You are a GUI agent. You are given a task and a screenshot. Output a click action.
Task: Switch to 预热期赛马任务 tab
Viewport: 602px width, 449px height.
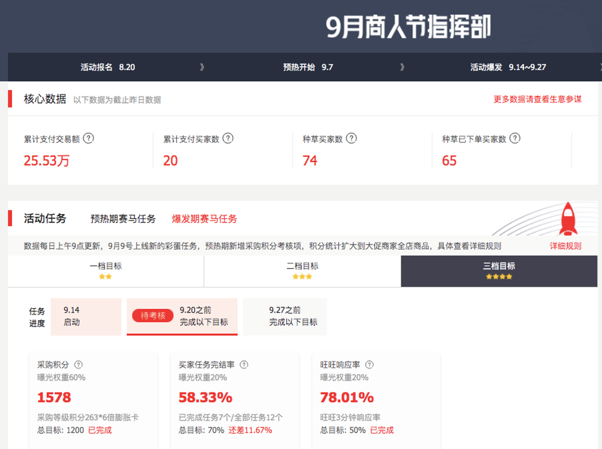tap(123, 219)
